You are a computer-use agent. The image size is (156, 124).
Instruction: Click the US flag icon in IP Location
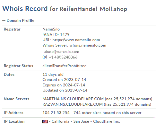45,121
